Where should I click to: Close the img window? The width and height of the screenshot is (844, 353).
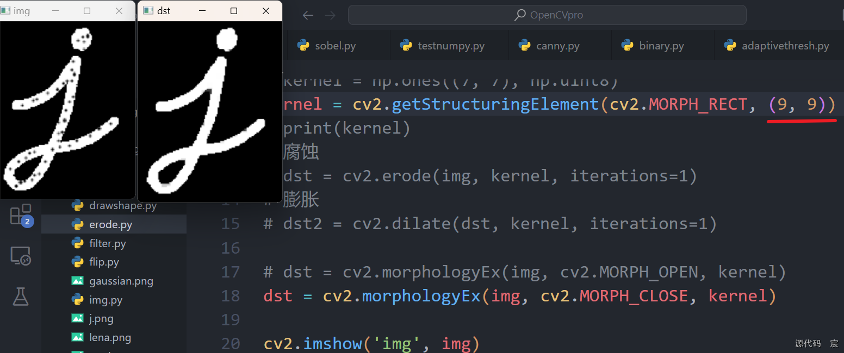(x=119, y=11)
